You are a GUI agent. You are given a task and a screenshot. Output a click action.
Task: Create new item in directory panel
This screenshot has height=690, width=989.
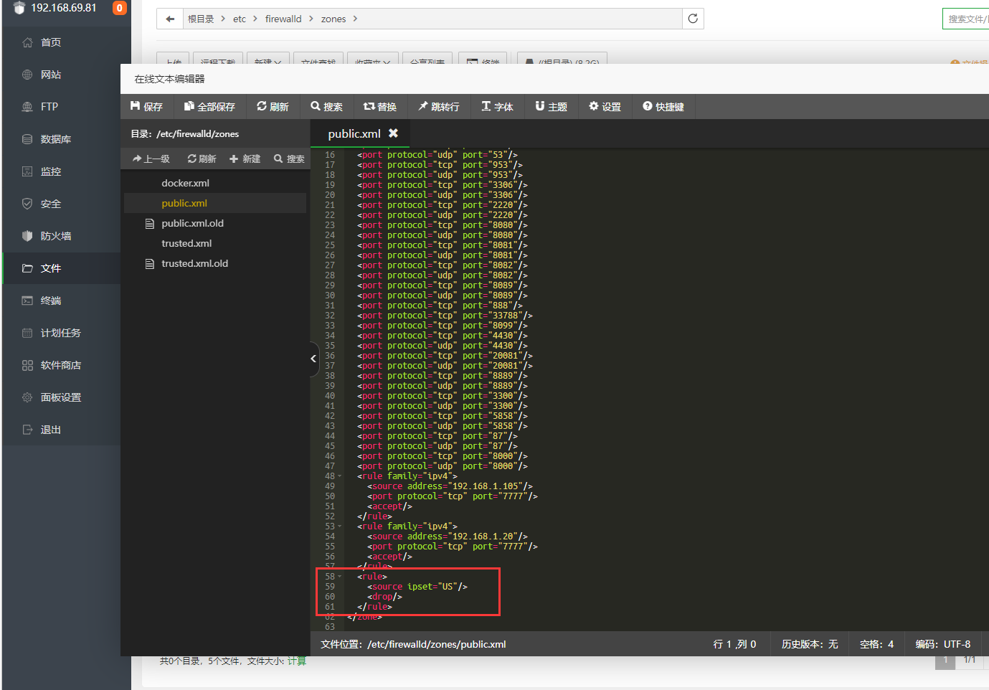tap(245, 159)
